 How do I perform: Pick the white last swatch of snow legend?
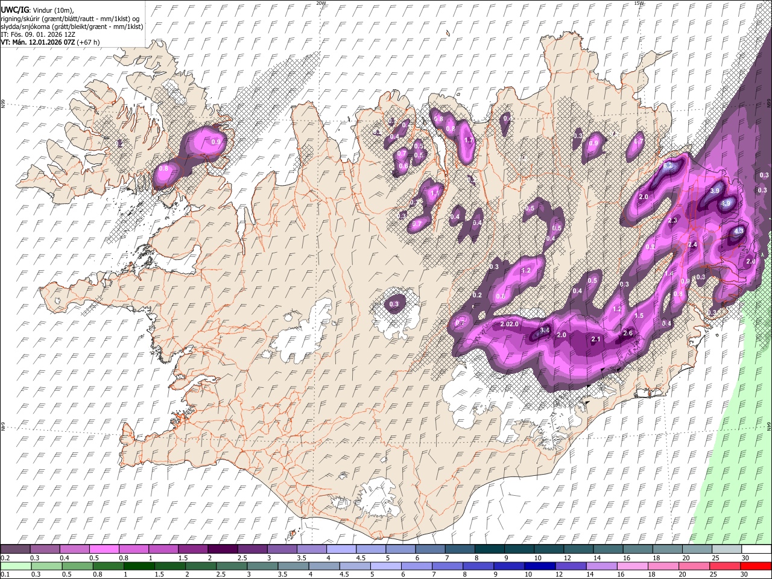[x=756, y=549]
